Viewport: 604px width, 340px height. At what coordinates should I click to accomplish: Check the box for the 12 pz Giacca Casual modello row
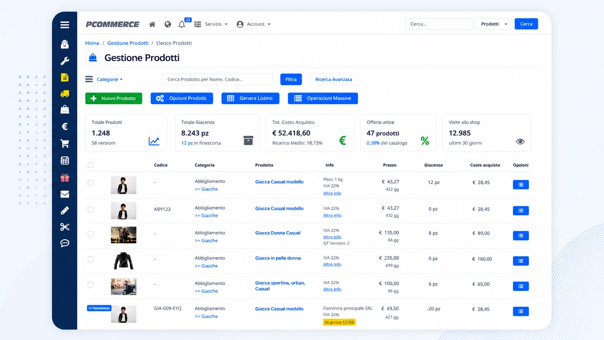click(x=91, y=183)
